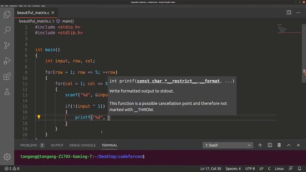306x172 pixels.
Task: Click the int main() line
Action: coord(47,50)
